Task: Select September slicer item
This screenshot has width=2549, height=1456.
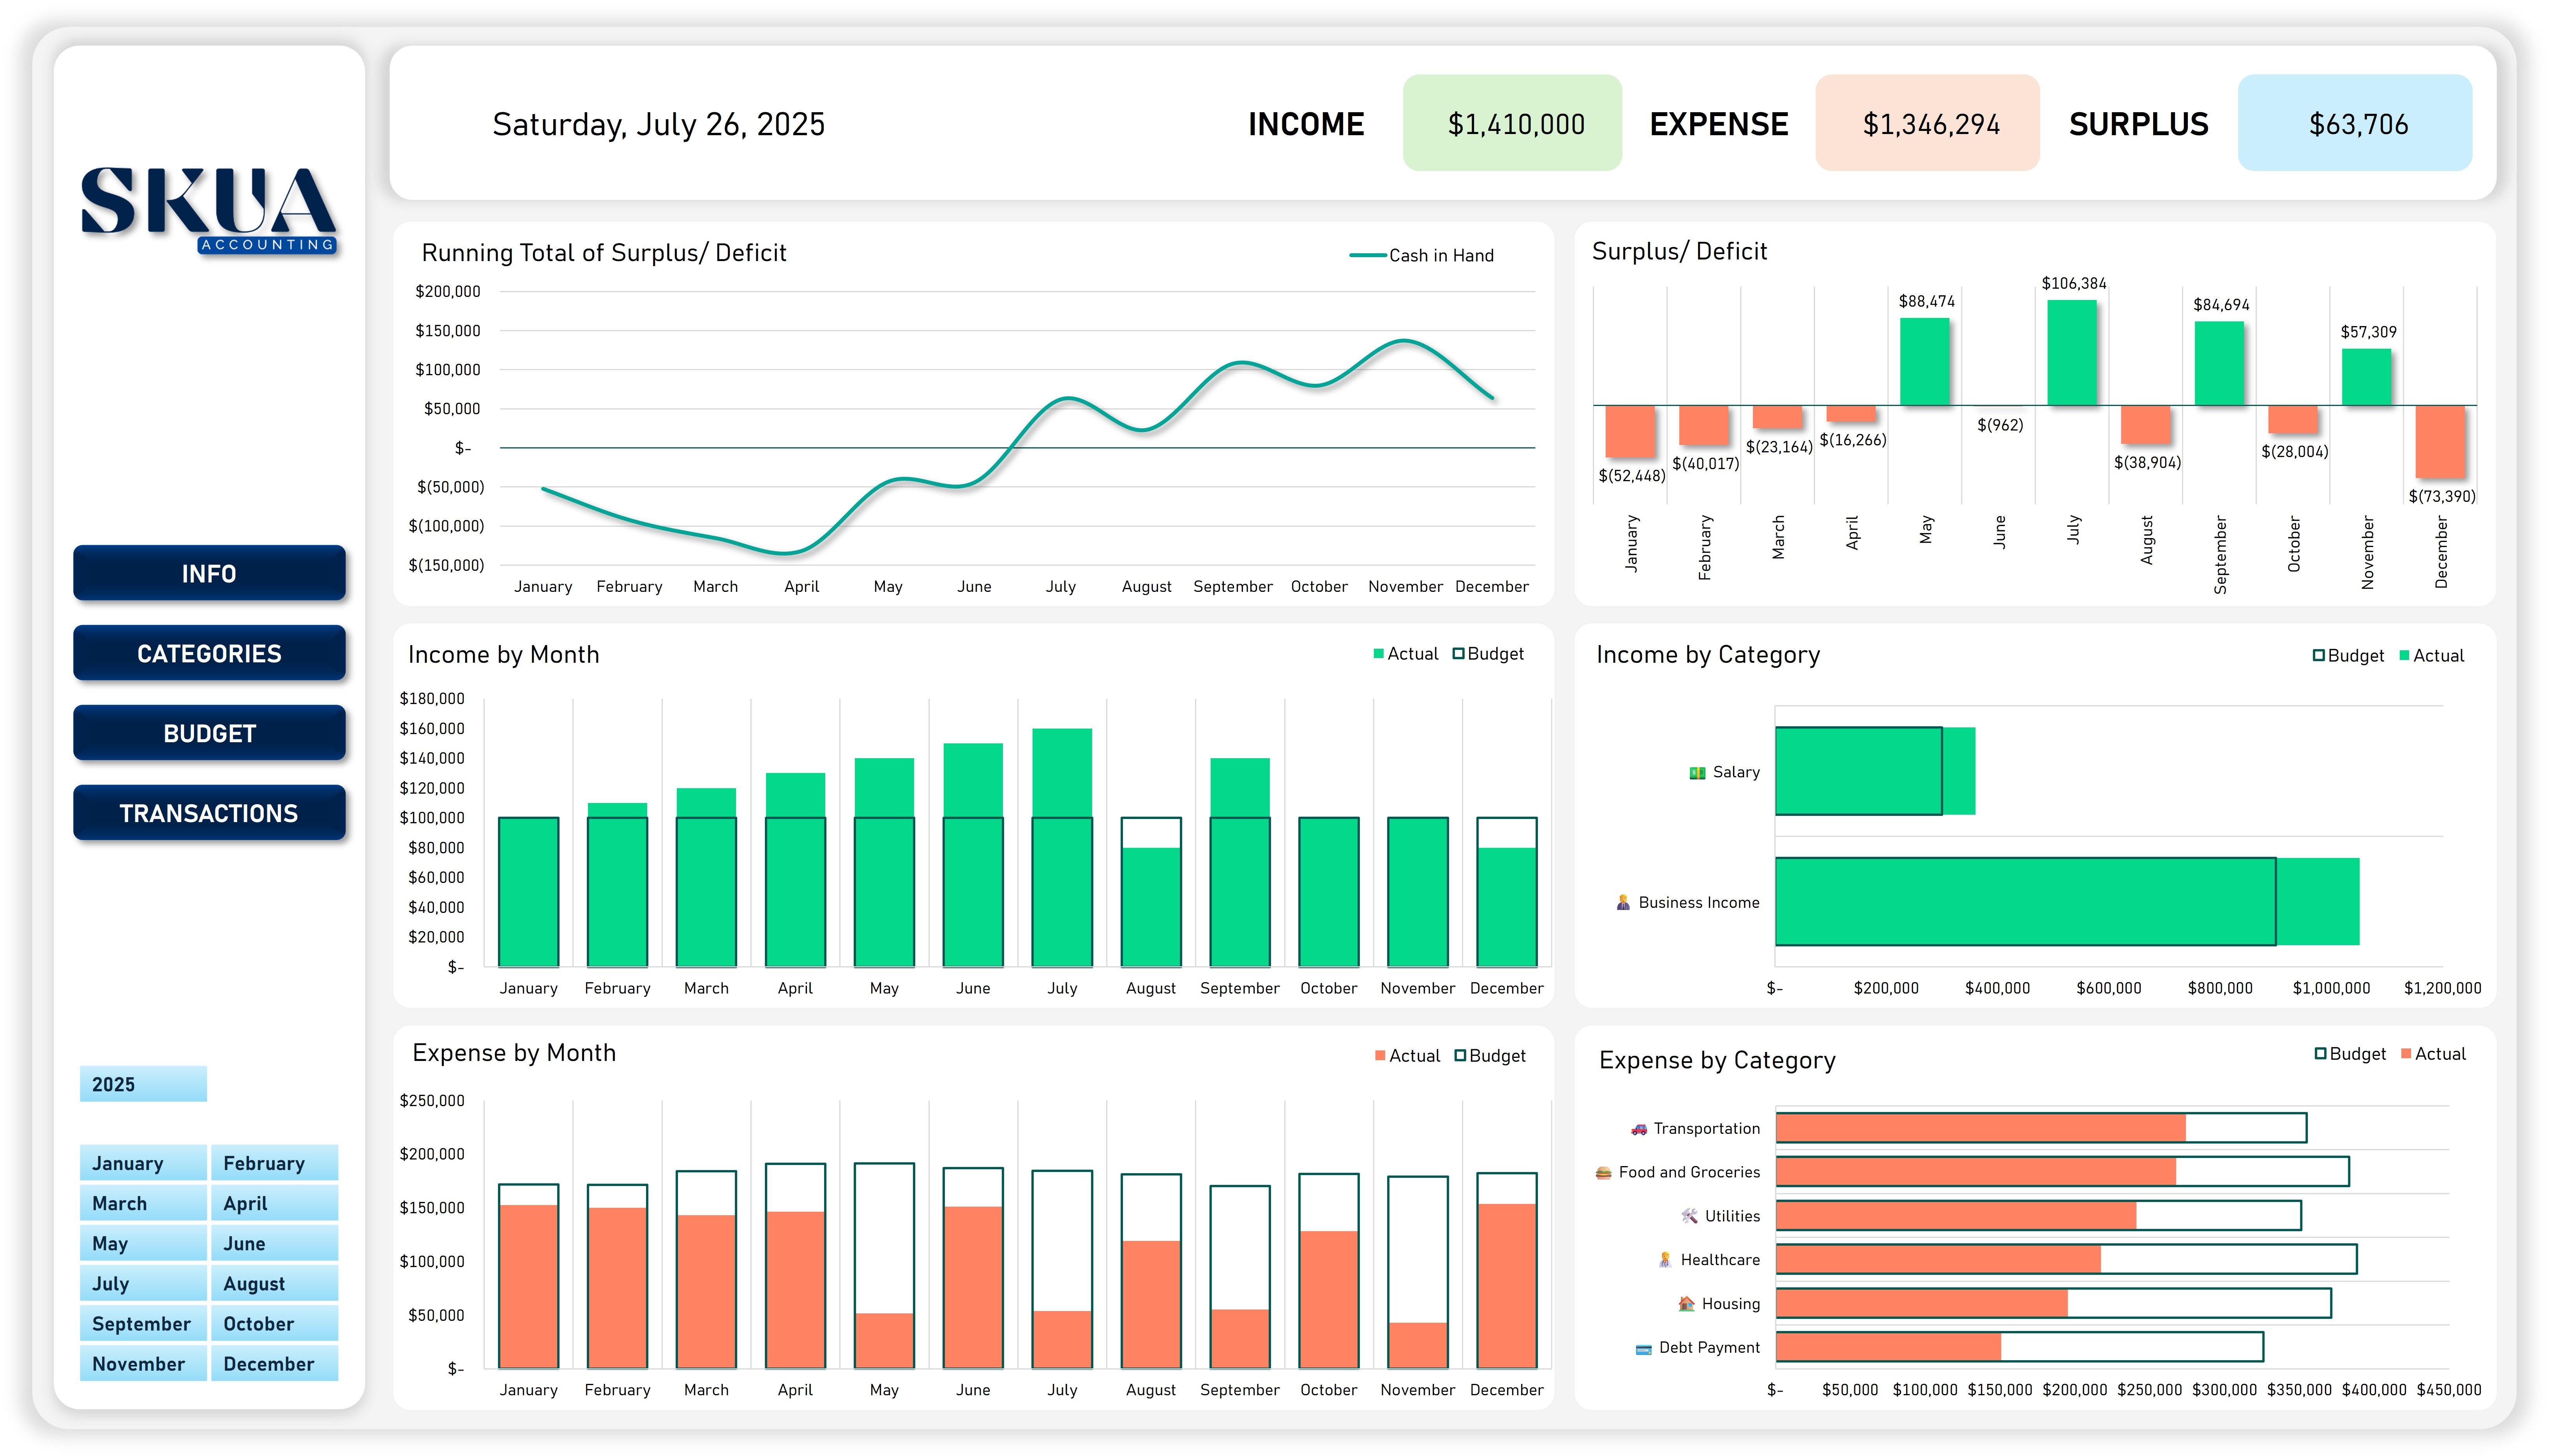Action: click(x=143, y=1323)
